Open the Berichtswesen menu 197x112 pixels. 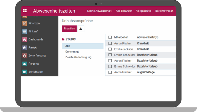(164, 11)
